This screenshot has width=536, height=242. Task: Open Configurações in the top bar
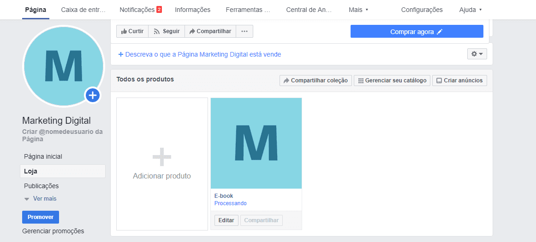pos(422,10)
